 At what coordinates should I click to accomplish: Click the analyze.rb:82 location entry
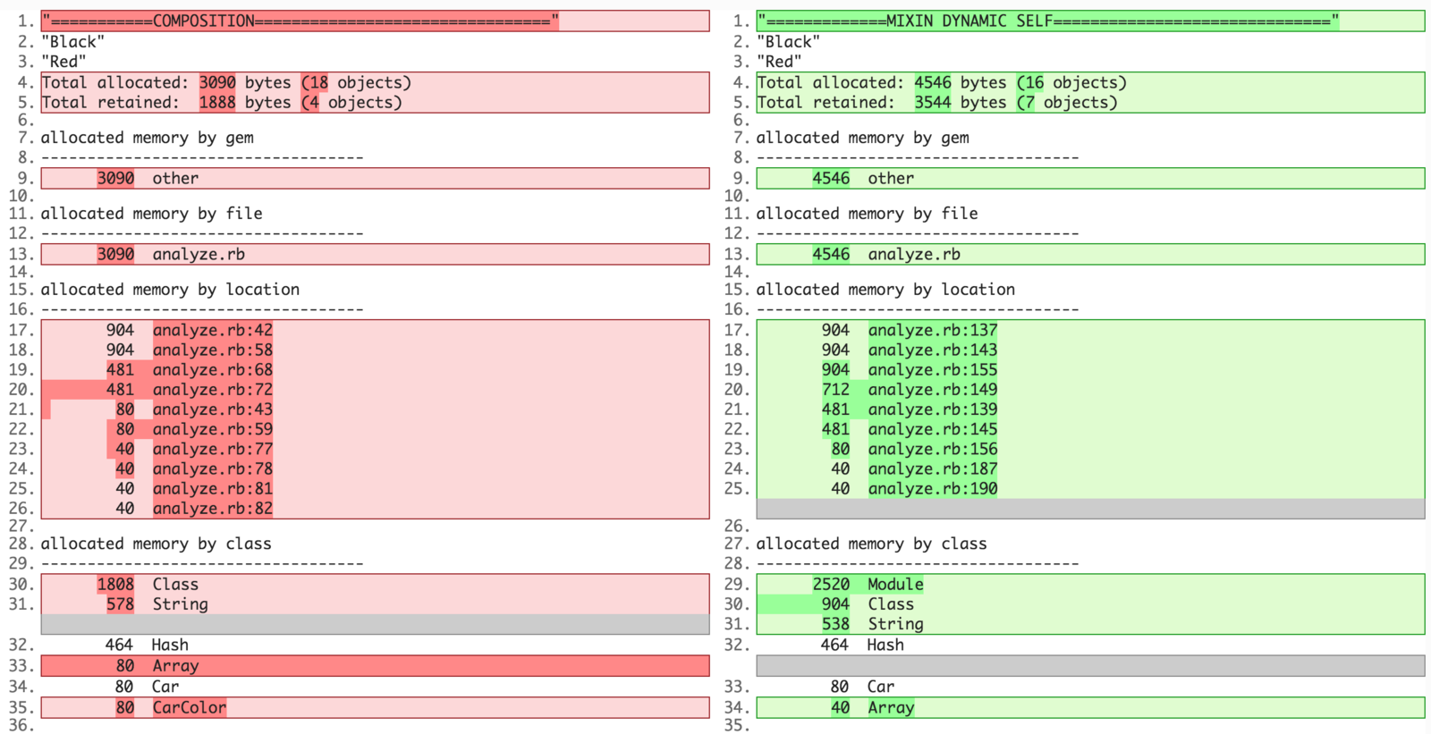pos(212,508)
